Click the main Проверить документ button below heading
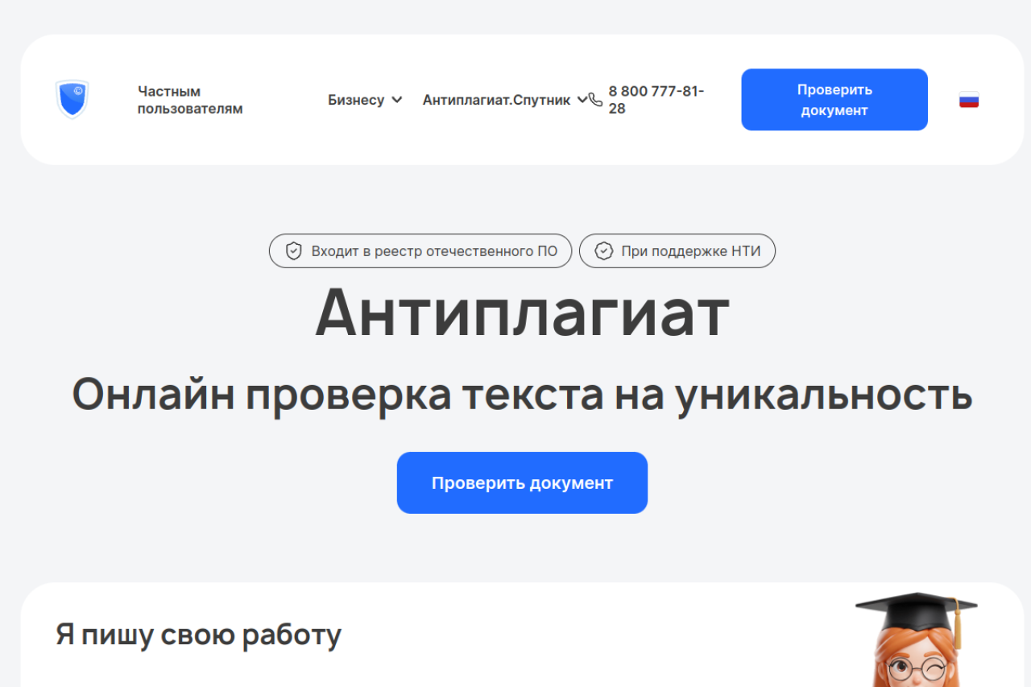Viewport: 1031px width, 687px height. (522, 482)
